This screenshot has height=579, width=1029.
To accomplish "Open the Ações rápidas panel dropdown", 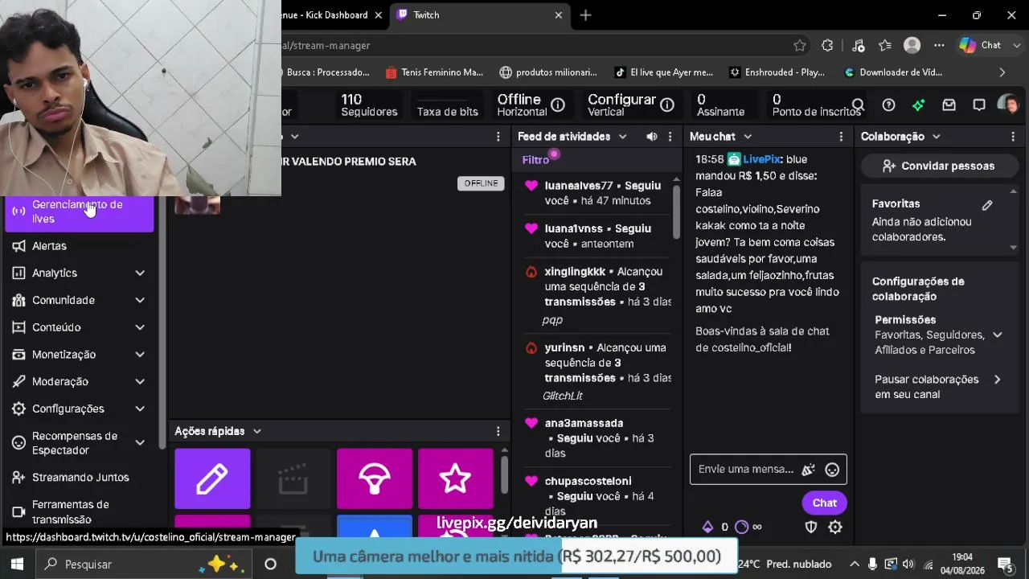I will (x=257, y=431).
